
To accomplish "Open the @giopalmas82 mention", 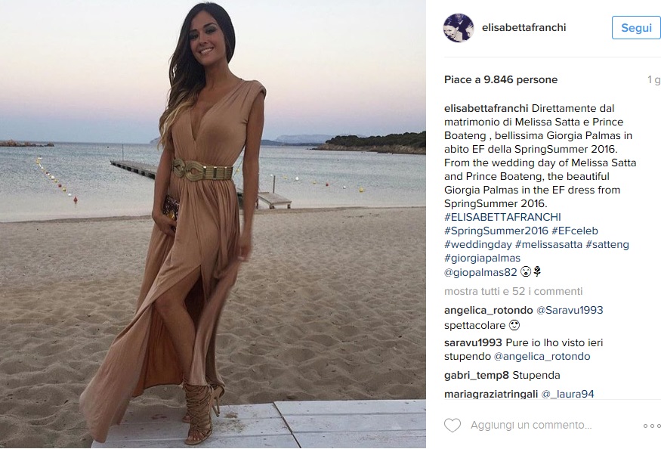I will (480, 272).
